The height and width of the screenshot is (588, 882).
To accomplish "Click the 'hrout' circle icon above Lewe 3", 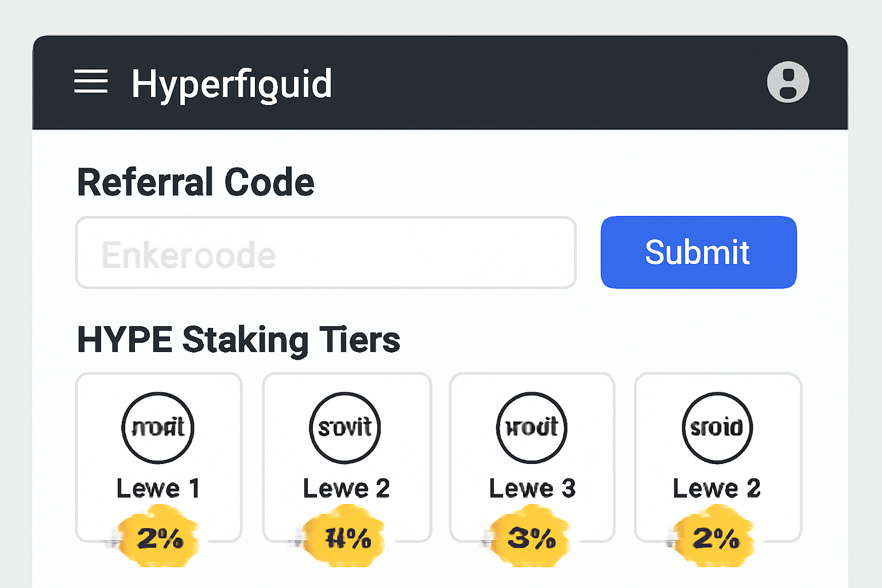I will tap(531, 427).
